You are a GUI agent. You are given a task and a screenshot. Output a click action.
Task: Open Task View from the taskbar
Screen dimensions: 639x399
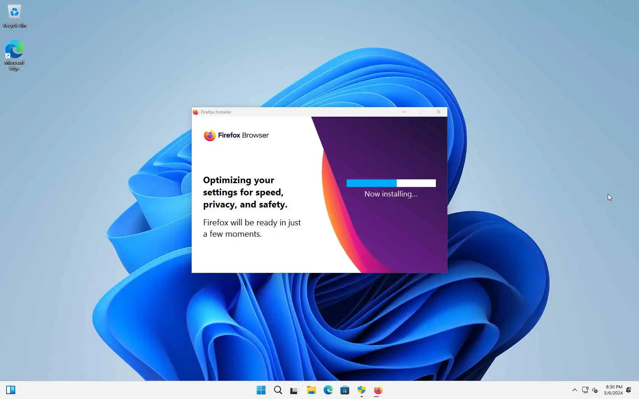click(x=294, y=390)
